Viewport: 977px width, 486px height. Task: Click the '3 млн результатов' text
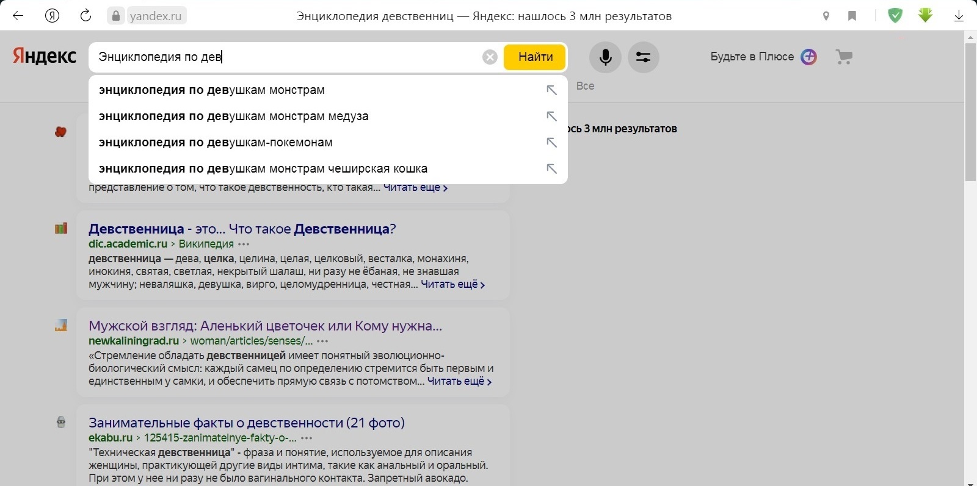(630, 129)
